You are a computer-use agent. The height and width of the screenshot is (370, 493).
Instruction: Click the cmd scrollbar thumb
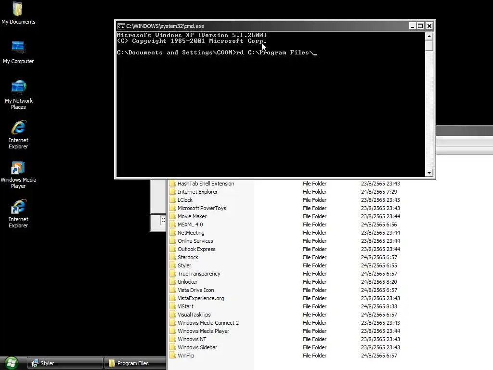[429, 46]
